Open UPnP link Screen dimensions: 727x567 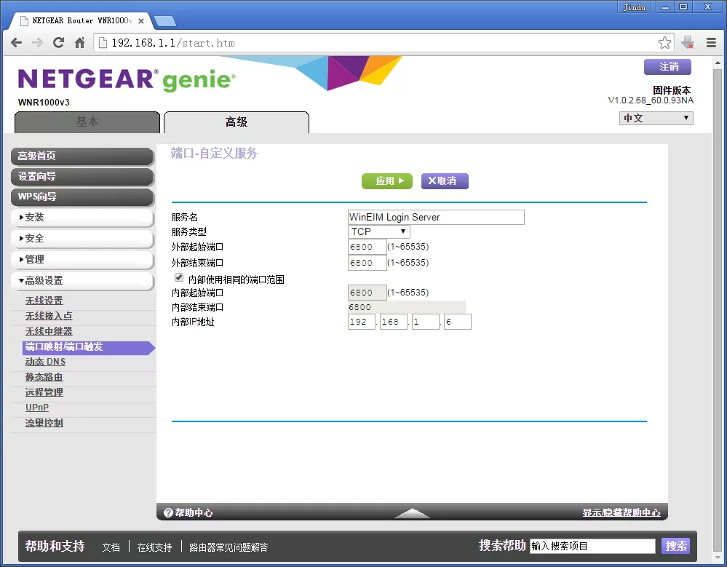(x=37, y=407)
